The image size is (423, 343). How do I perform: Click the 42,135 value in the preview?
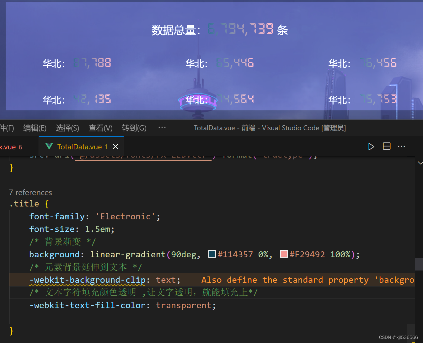click(92, 99)
